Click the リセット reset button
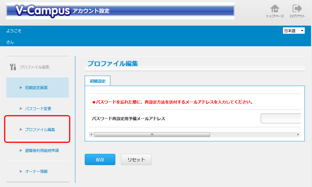 click(x=136, y=159)
